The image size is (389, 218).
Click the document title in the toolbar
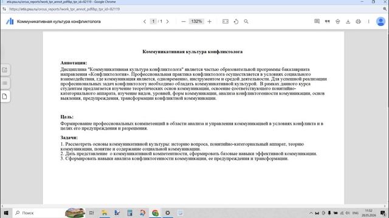(58, 22)
